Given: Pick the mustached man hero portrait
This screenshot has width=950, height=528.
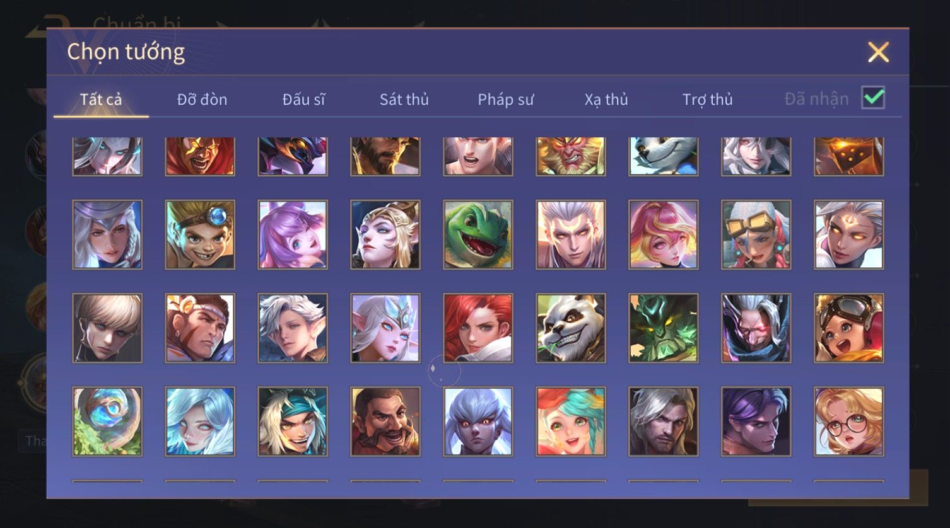Looking at the screenshot, I should (385, 422).
